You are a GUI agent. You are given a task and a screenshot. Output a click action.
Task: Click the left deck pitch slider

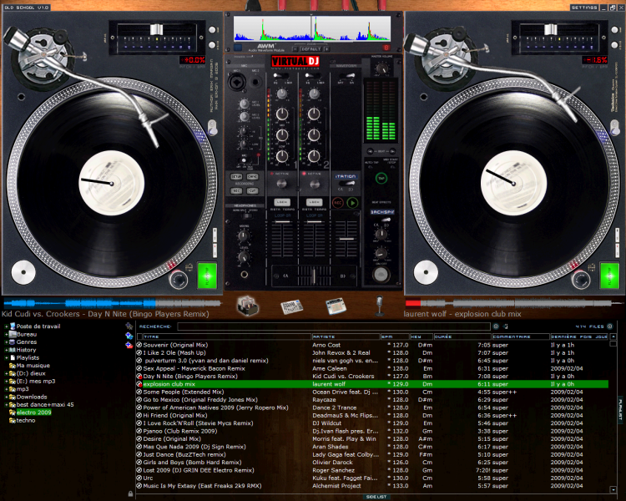(156, 30)
